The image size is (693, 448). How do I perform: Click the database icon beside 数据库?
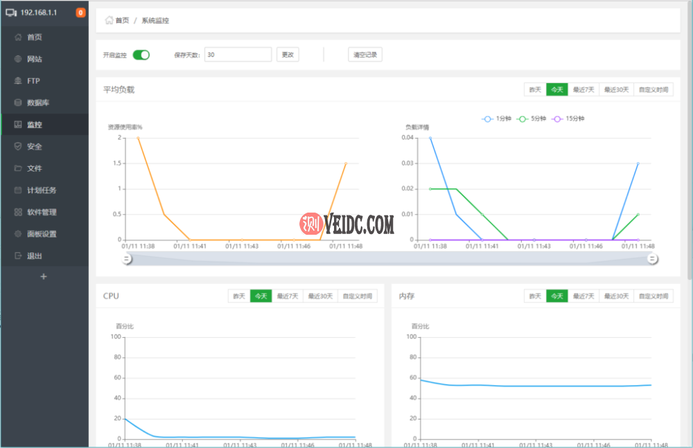tap(18, 102)
